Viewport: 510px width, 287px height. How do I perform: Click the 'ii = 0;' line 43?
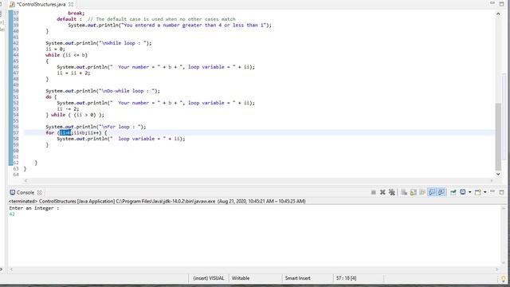[x=55, y=49]
